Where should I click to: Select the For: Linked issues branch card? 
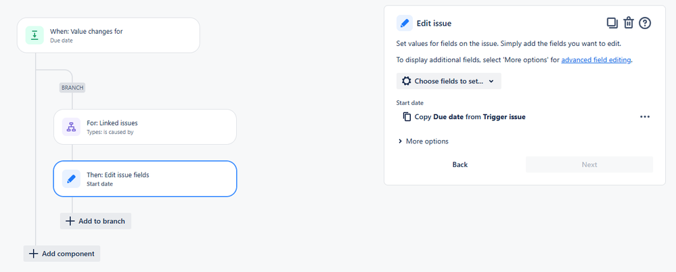tap(145, 127)
